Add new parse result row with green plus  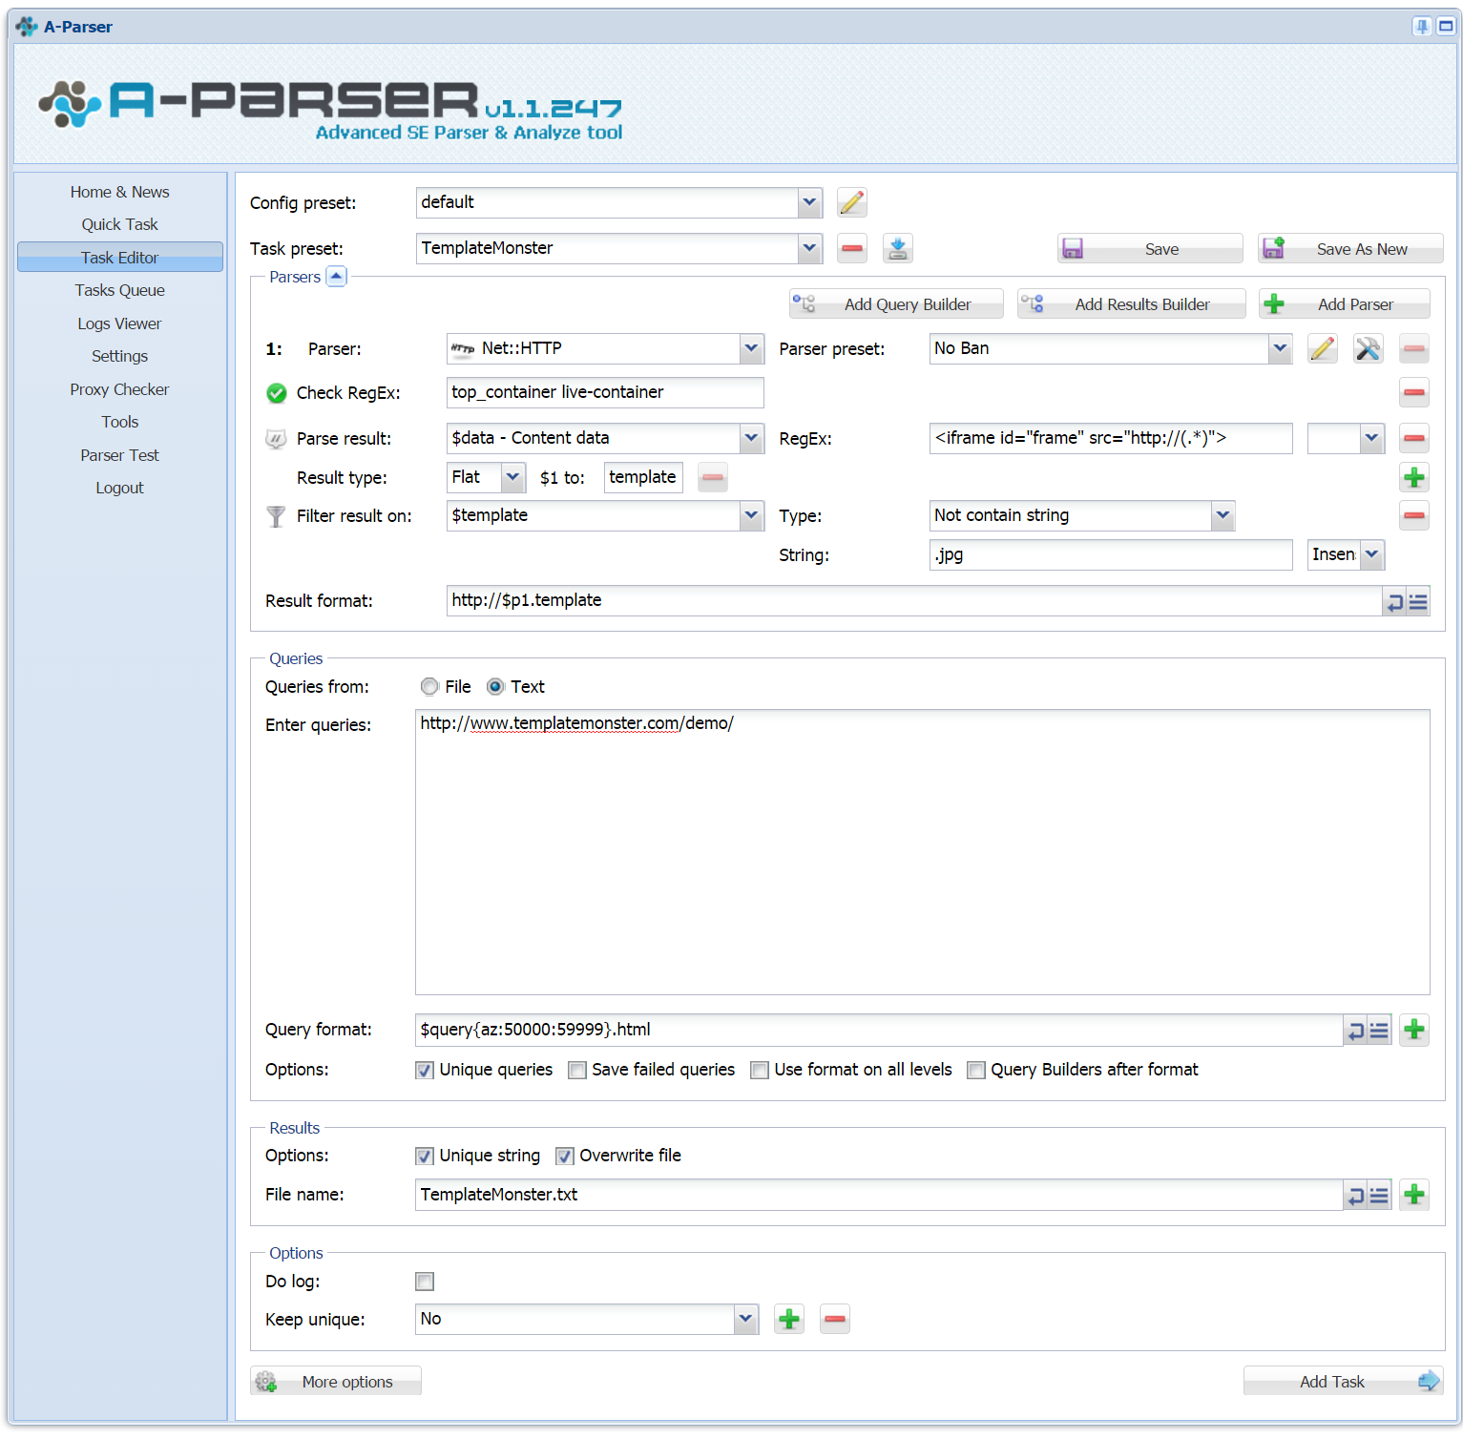[1414, 477]
